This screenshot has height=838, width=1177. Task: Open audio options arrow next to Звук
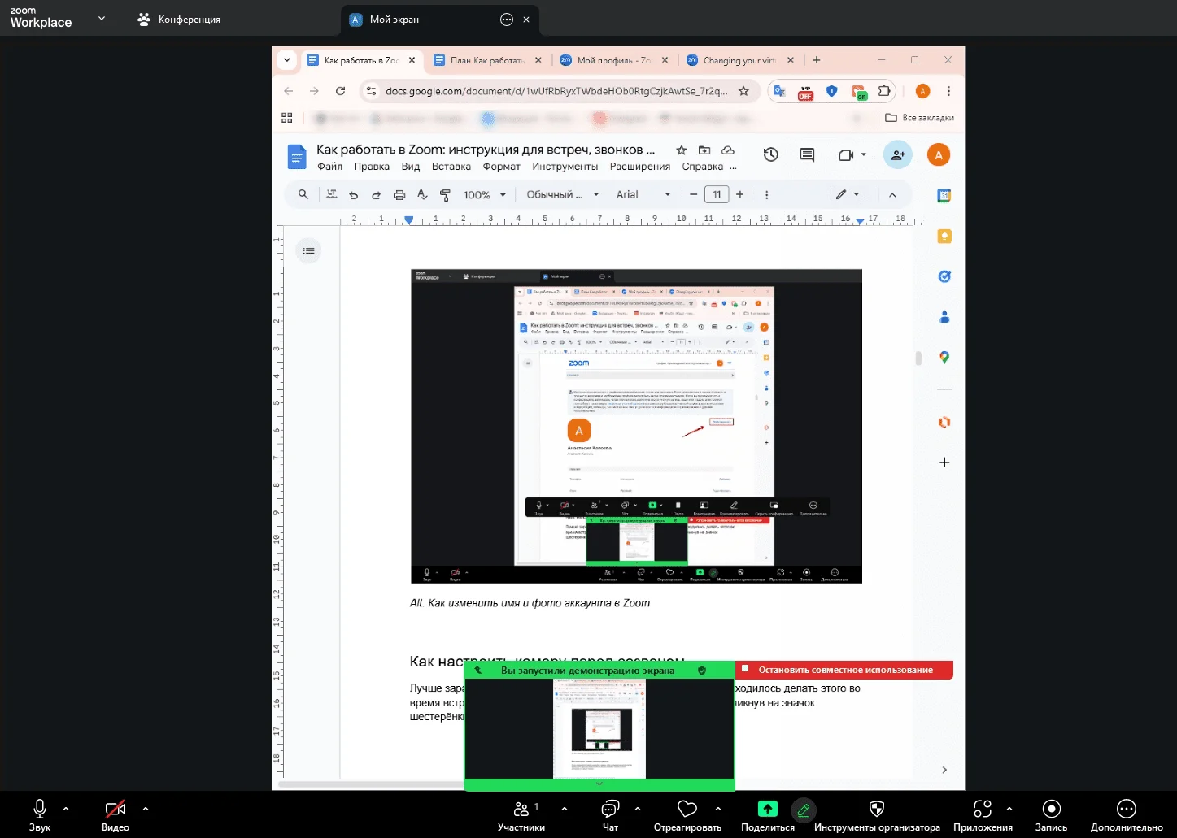(66, 809)
